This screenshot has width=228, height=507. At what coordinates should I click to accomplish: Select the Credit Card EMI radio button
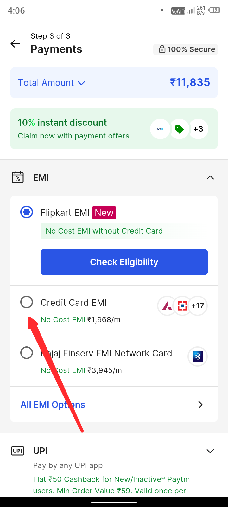(x=27, y=302)
